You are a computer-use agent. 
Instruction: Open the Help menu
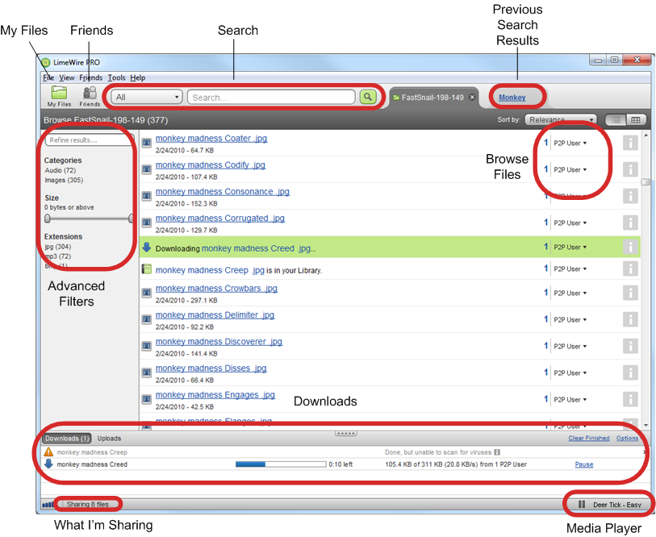click(138, 77)
